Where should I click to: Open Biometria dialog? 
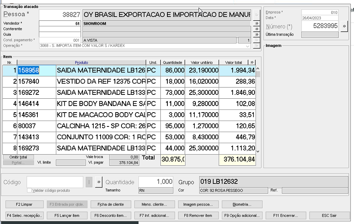242,204
